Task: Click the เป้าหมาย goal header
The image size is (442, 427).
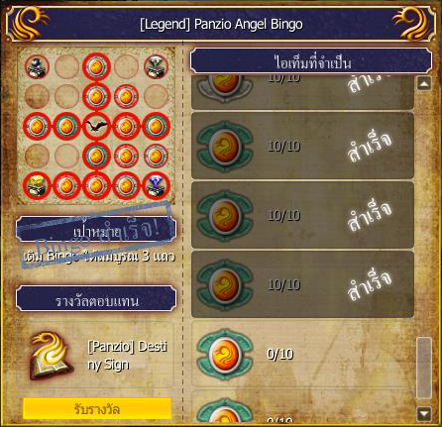Action: [96, 229]
